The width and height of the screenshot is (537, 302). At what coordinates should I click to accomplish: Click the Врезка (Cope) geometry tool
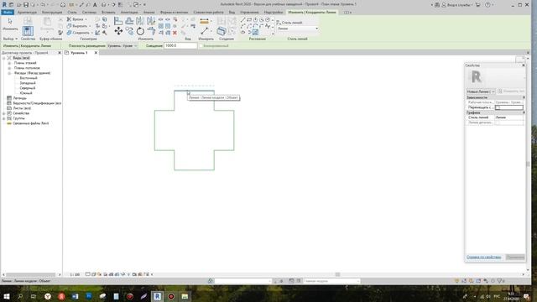pos(76,19)
